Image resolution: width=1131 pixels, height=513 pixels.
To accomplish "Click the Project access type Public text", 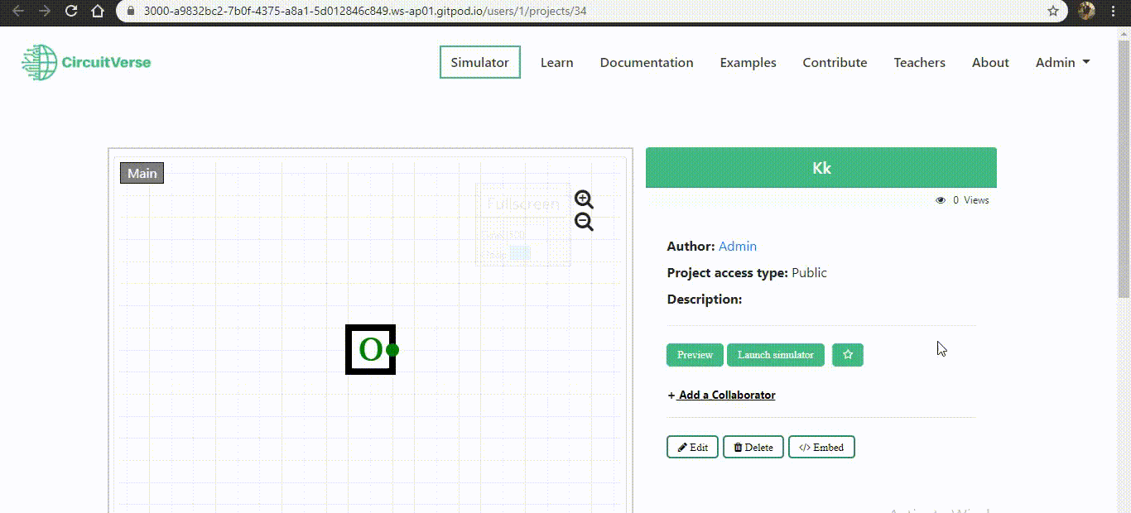I will tap(747, 272).
